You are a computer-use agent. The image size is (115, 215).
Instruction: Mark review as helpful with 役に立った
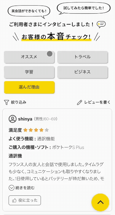25,200
